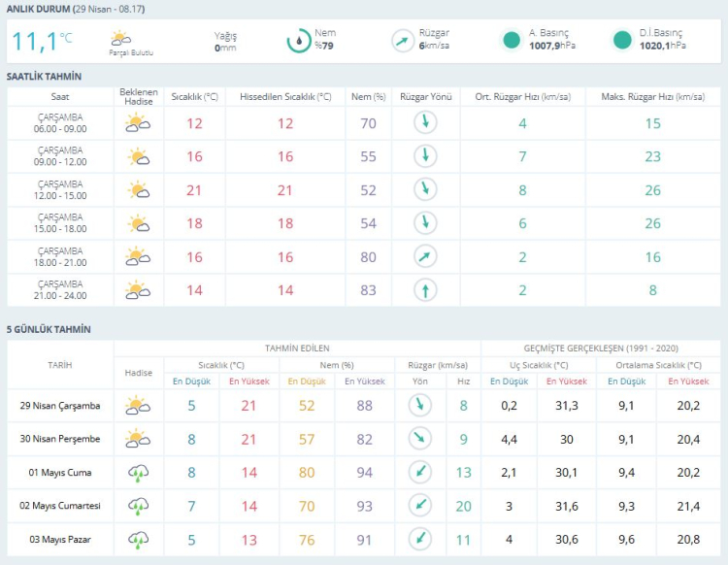The image size is (728, 565).
Task: Click the teal circle next to A. Basınç
Action: coord(512,41)
